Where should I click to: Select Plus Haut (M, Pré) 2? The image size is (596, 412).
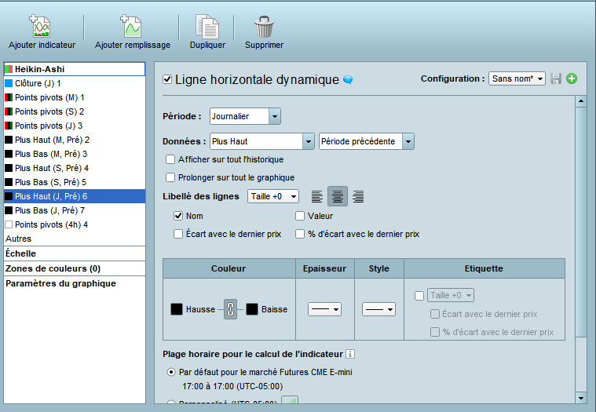pos(75,140)
